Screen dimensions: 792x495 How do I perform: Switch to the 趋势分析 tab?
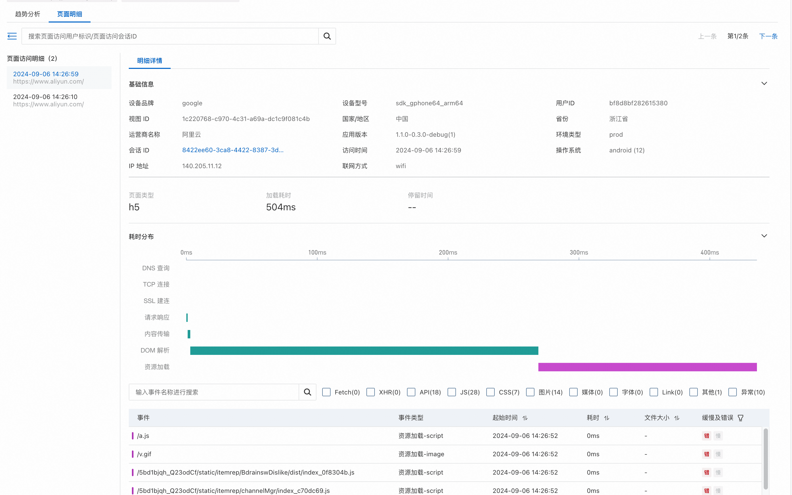click(x=27, y=14)
